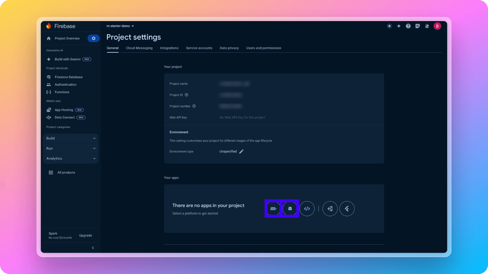Edit environment type with pencil icon
This screenshot has width=488, height=274.
click(x=241, y=151)
